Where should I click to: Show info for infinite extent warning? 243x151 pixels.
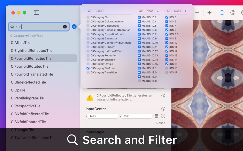(x=163, y=96)
